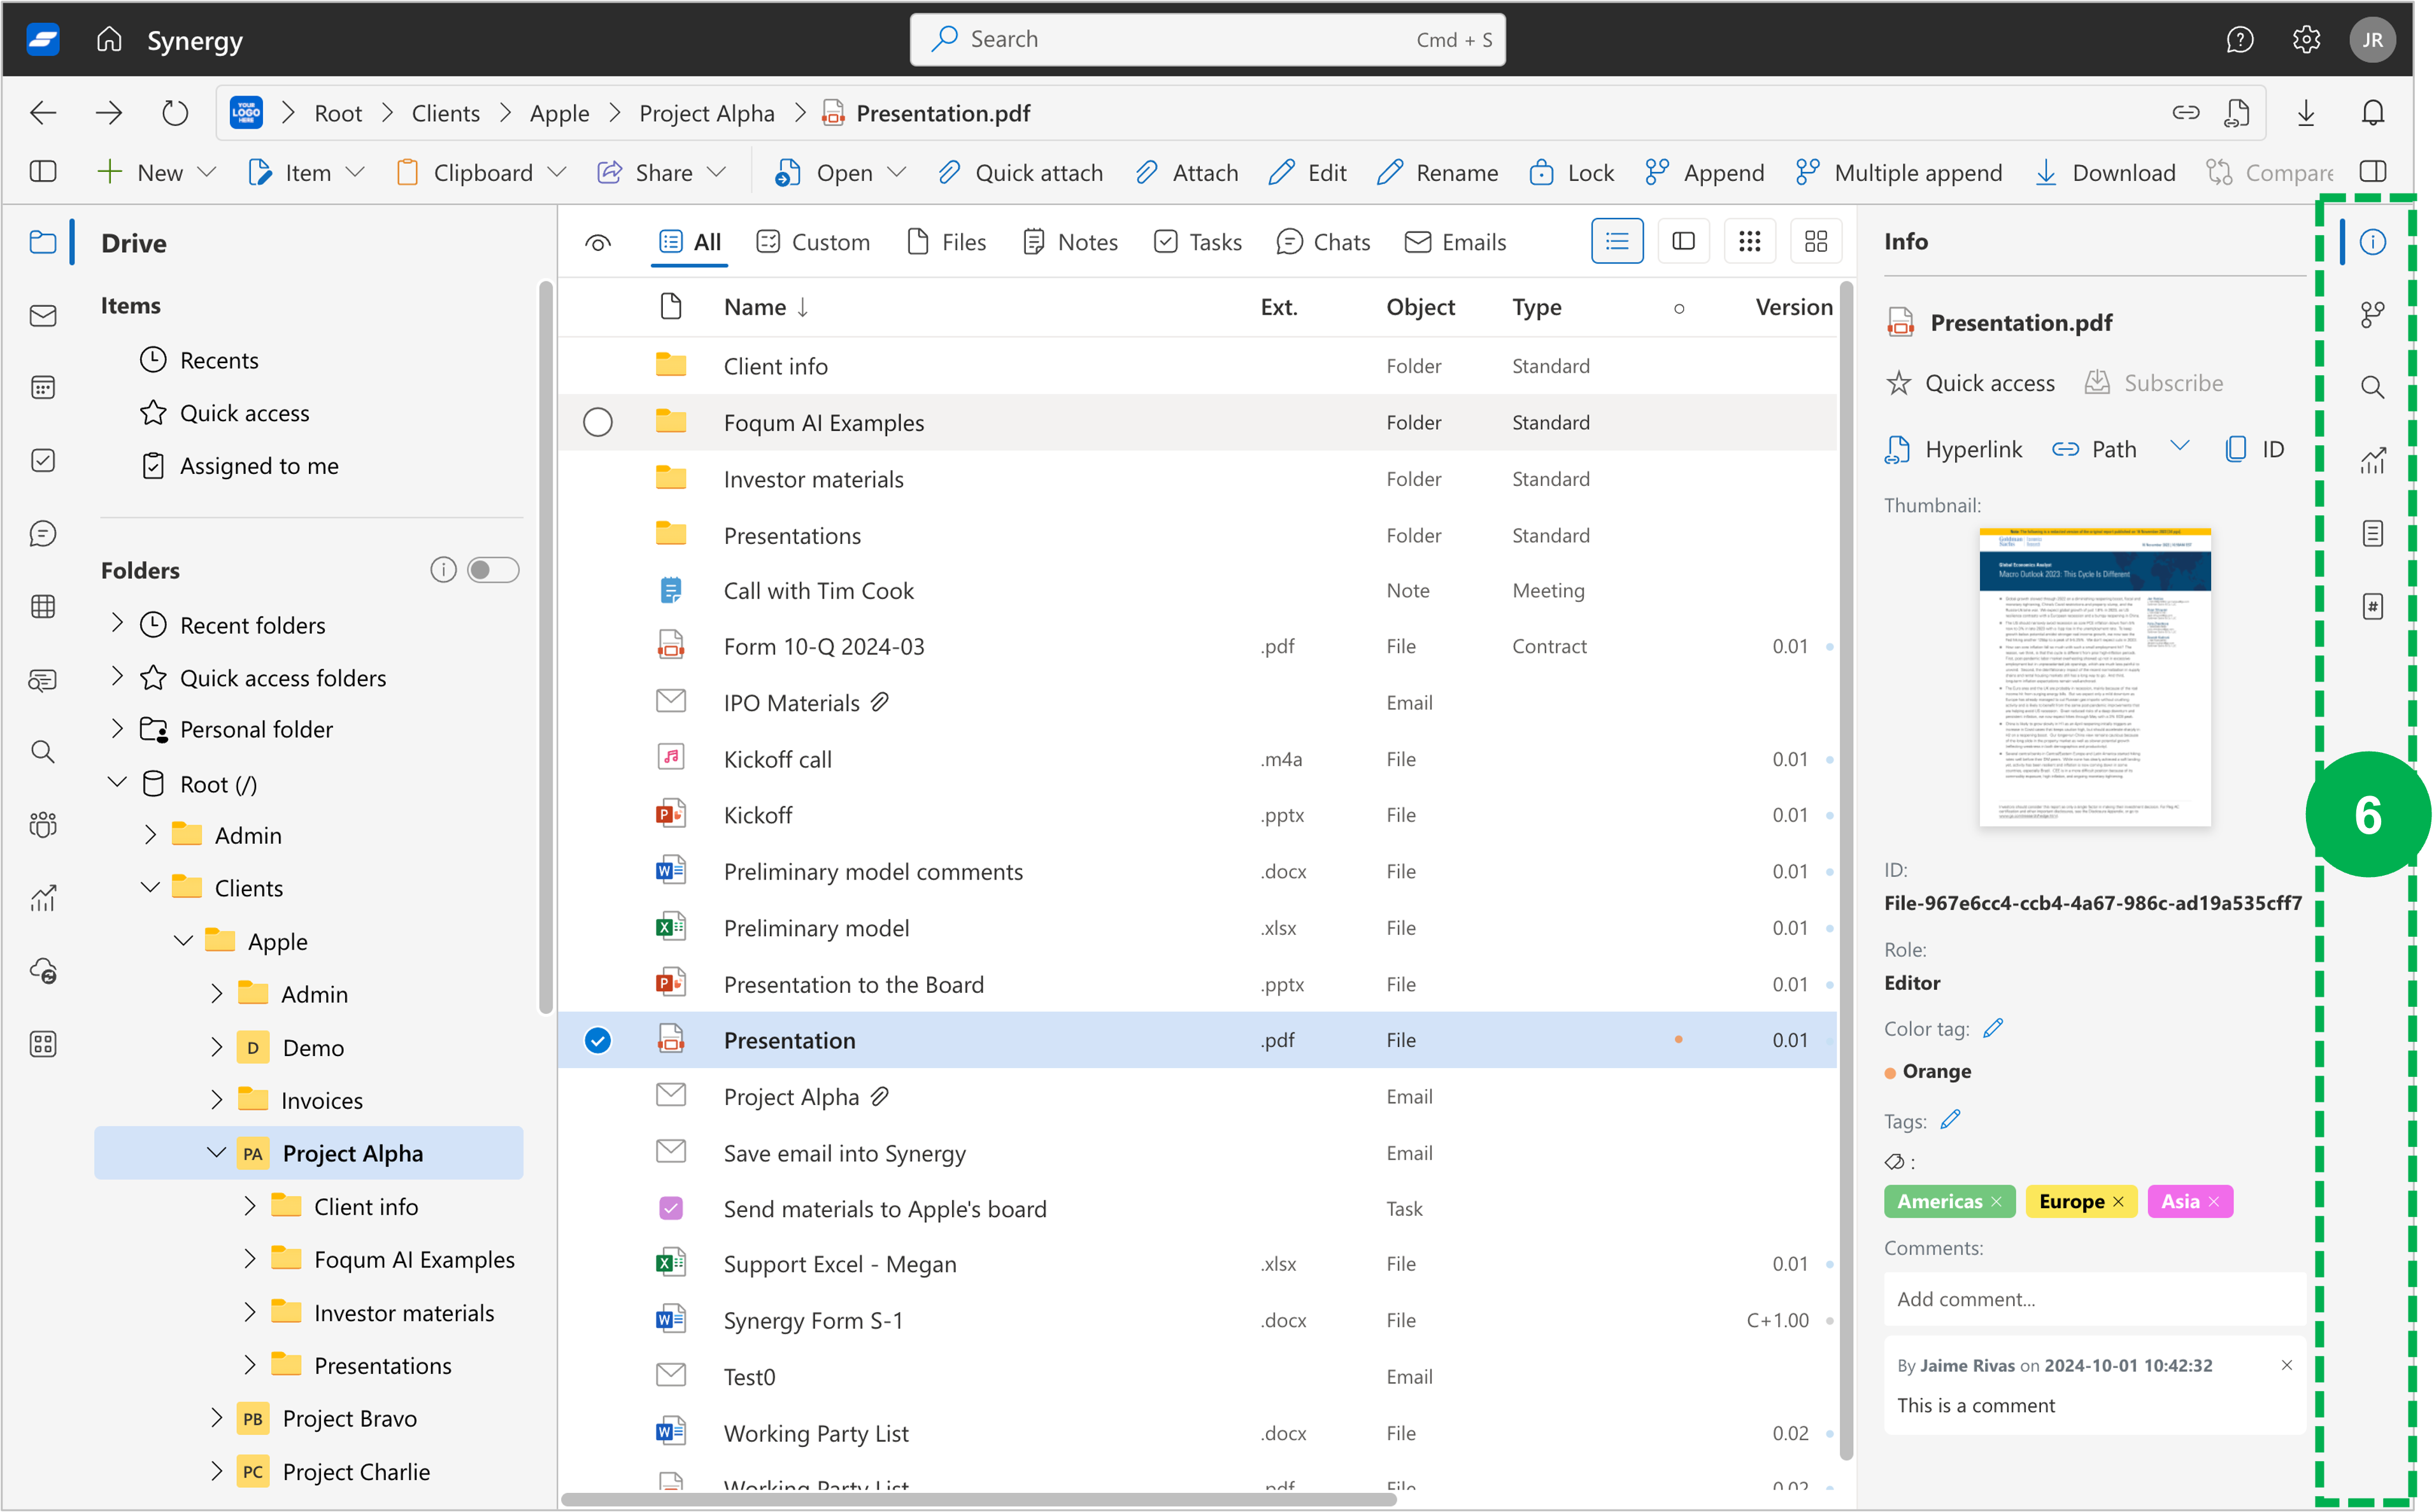
Task: Switch to the Custom tab
Action: coord(813,242)
